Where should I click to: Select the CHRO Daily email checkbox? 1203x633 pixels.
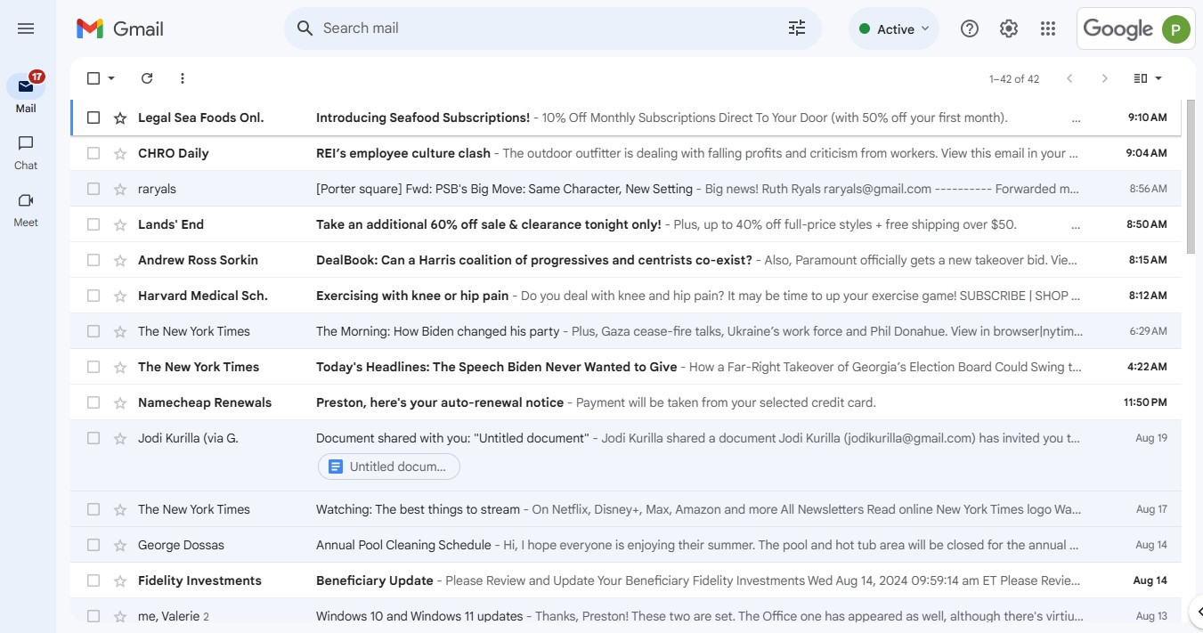coord(93,153)
